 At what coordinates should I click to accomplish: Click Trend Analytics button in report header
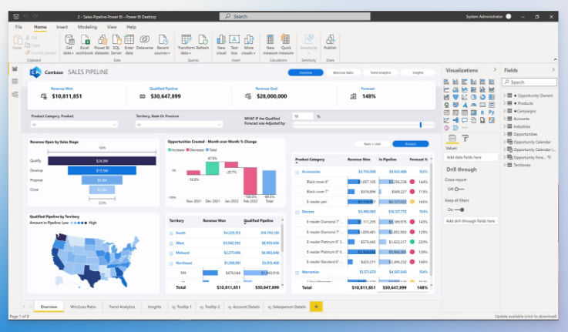tap(381, 72)
